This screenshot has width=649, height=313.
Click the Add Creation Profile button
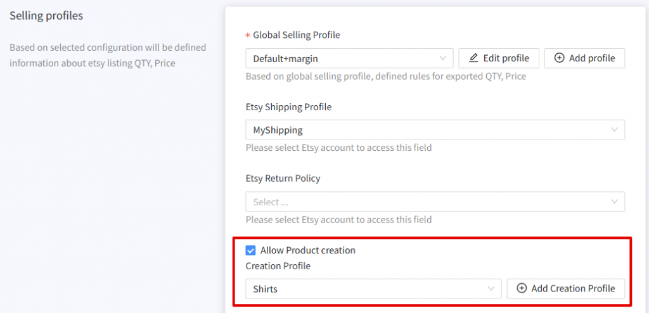(x=566, y=288)
